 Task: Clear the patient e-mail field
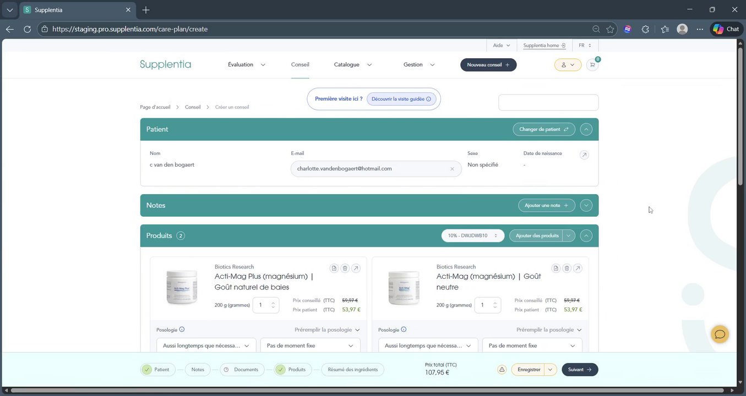[453, 169]
